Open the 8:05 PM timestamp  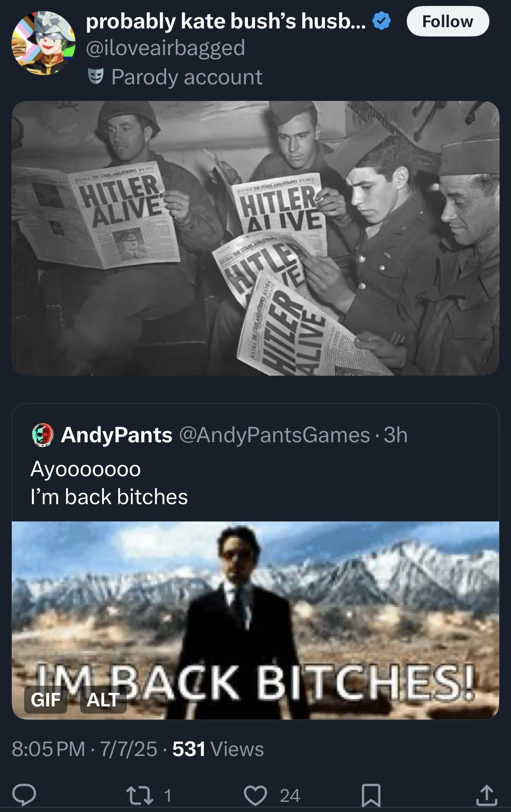click(x=48, y=749)
